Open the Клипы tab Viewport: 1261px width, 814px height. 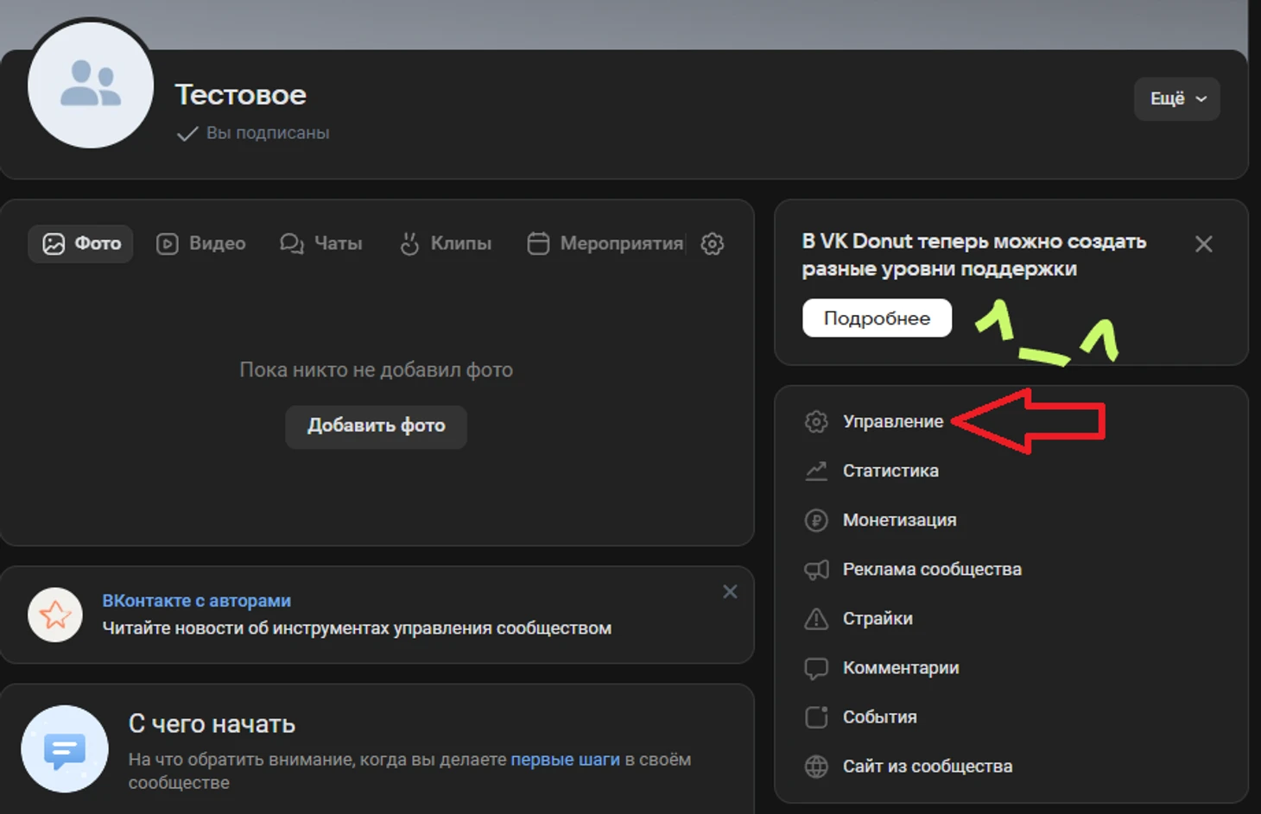[446, 243]
